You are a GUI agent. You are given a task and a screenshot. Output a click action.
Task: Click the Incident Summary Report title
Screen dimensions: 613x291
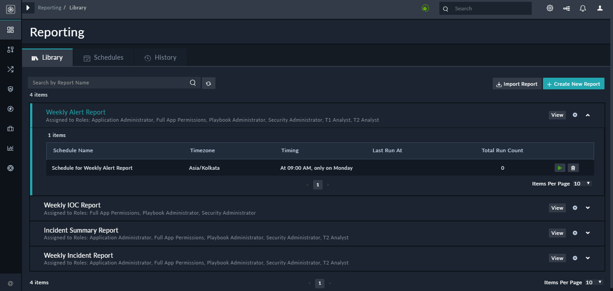(x=81, y=230)
